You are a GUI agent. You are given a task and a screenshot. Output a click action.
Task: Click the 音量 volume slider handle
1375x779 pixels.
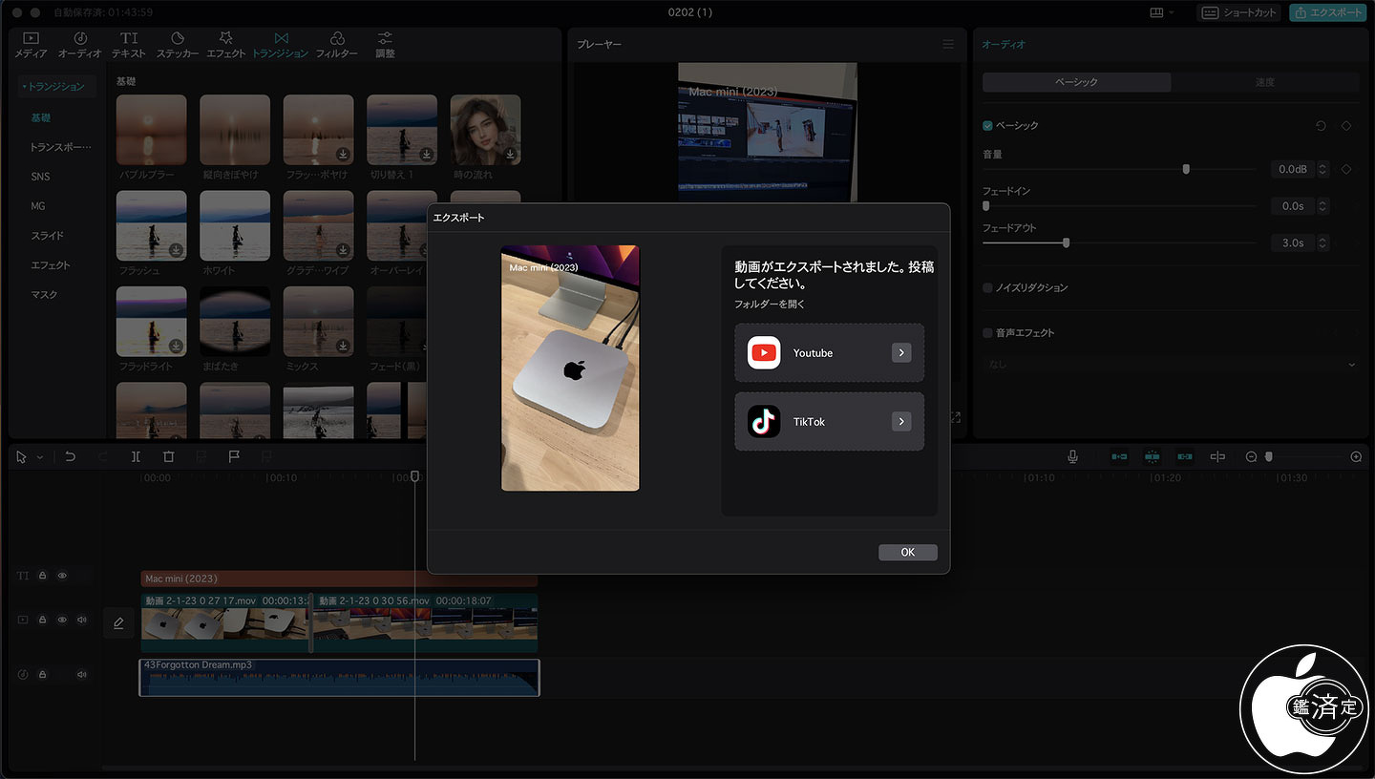click(1186, 169)
